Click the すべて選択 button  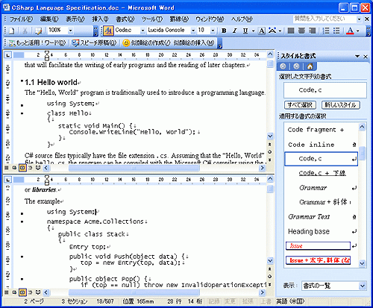coord(300,105)
